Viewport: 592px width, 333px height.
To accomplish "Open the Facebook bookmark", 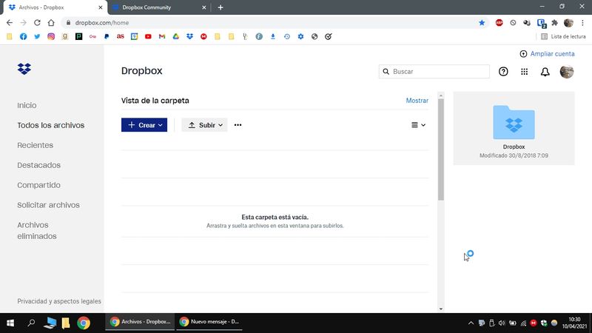I will pos(24,36).
